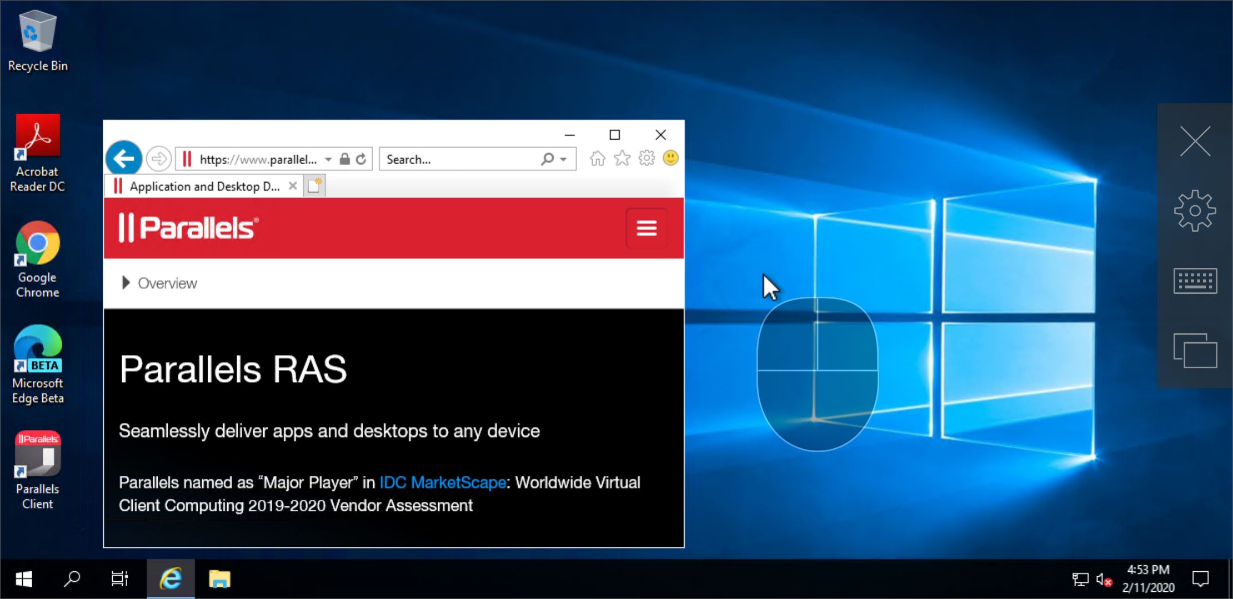Open favorites star in Internet Explorer
Viewport: 1233px width, 599px height.
click(622, 159)
